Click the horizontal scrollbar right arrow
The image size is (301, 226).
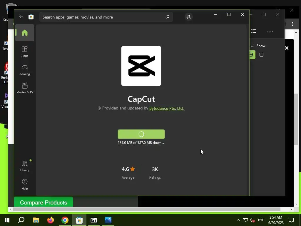click(x=291, y=209)
